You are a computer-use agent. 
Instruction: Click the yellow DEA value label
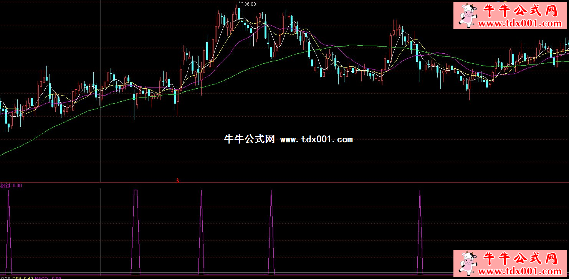coord(22,277)
